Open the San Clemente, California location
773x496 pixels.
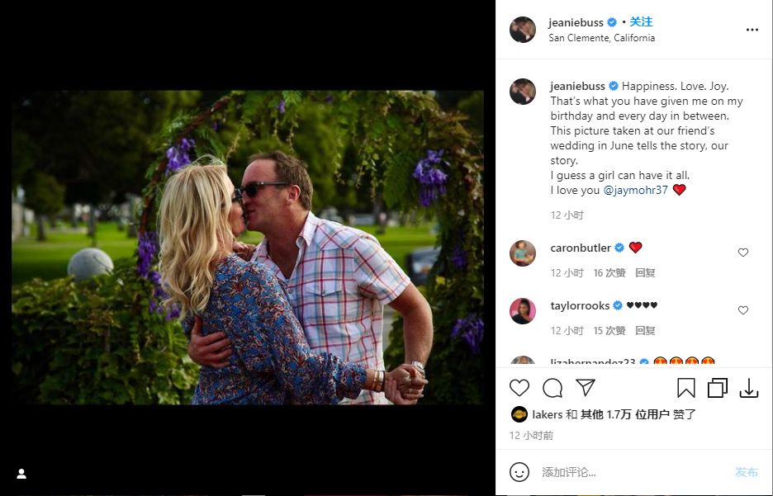[x=601, y=38]
